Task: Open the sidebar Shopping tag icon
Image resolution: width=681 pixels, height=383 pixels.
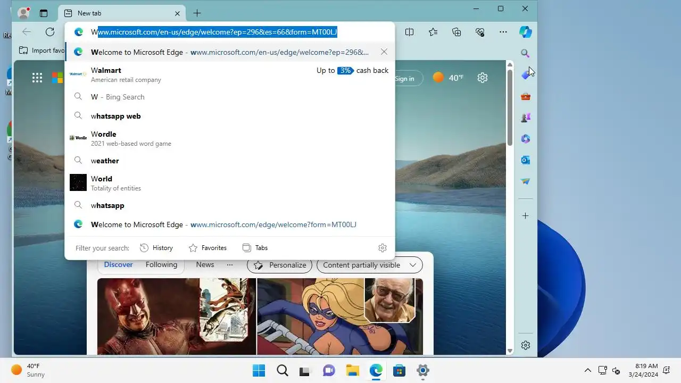Action: click(x=526, y=75)
